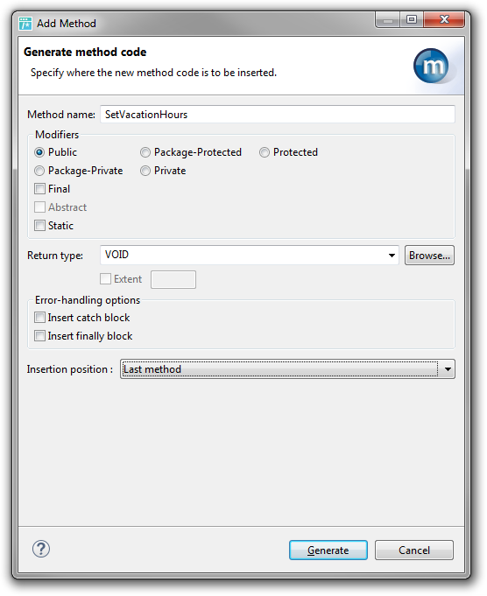Select the Private modifier option
Screen dimensions: 487x596
point(145,171)
